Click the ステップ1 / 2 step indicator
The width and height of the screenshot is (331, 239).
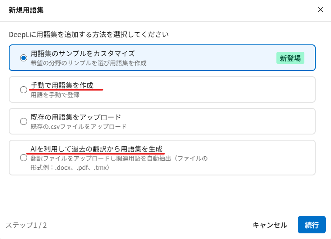click(26, 225)
